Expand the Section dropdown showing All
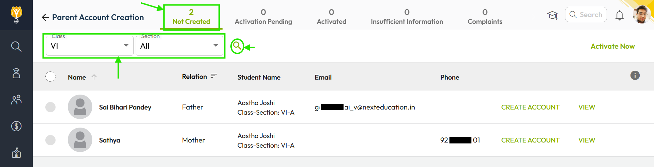654x167 pixels. coord(179,46)
